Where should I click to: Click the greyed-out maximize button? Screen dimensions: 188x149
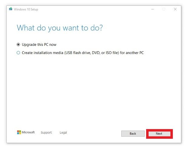[164, 9]
